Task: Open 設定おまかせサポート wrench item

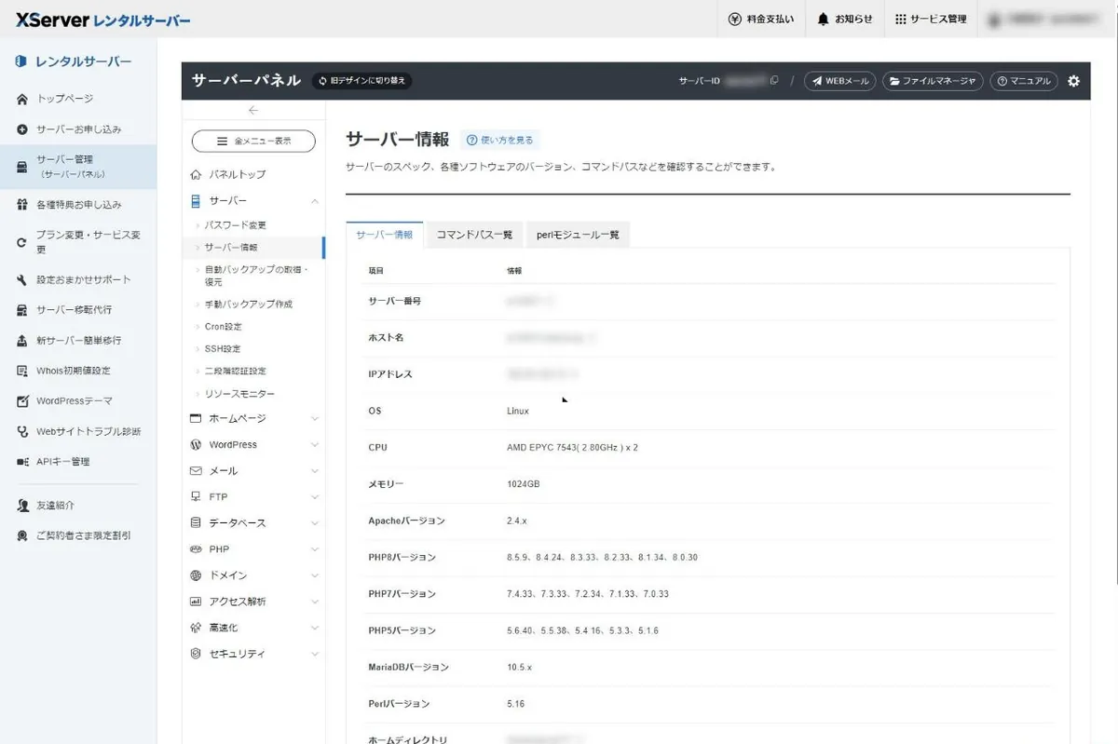Action: click(75, 280)
